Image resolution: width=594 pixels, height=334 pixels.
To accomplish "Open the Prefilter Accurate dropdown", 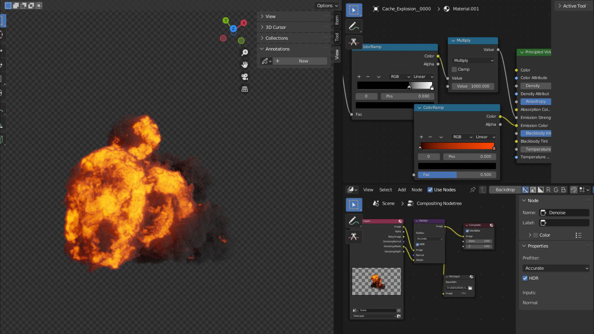I will click(556, 268).
